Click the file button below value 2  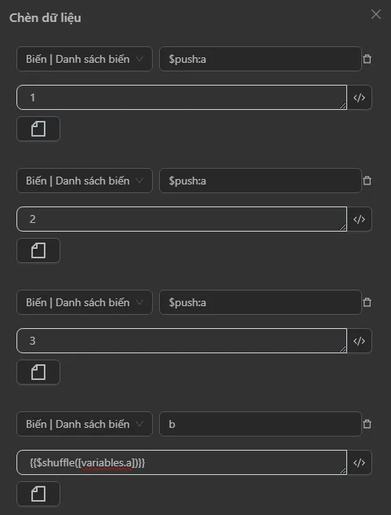[x=38, y=250]
